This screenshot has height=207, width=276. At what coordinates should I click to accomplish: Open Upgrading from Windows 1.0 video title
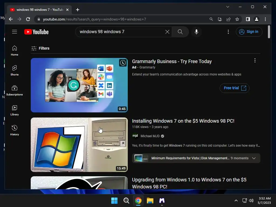[x=189, y=183]
